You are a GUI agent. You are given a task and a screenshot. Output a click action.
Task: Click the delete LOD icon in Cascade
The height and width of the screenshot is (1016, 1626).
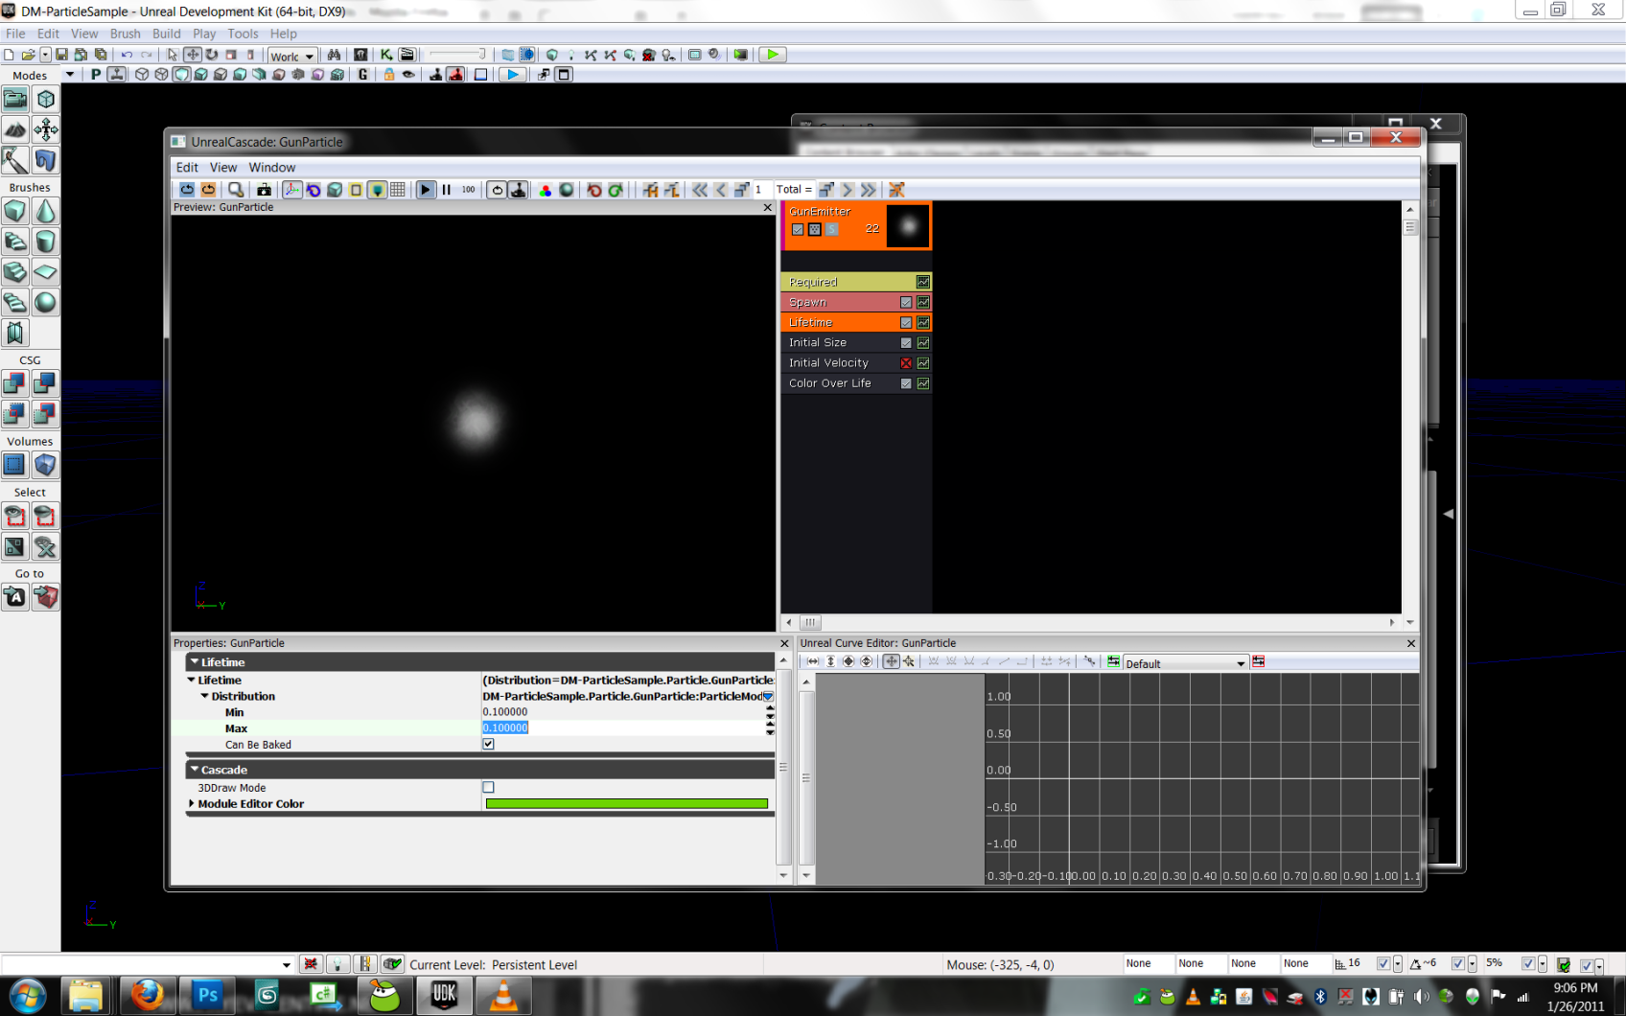(x=896, y=190)
